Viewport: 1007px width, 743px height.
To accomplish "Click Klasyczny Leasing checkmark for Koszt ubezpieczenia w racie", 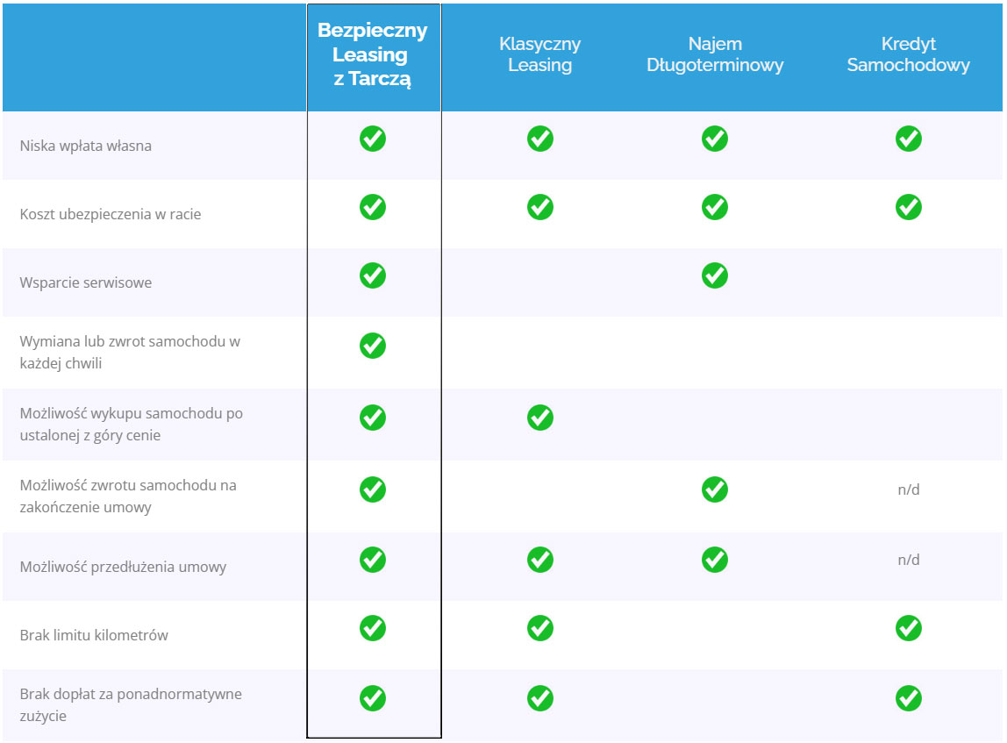I will click(540, 207).
